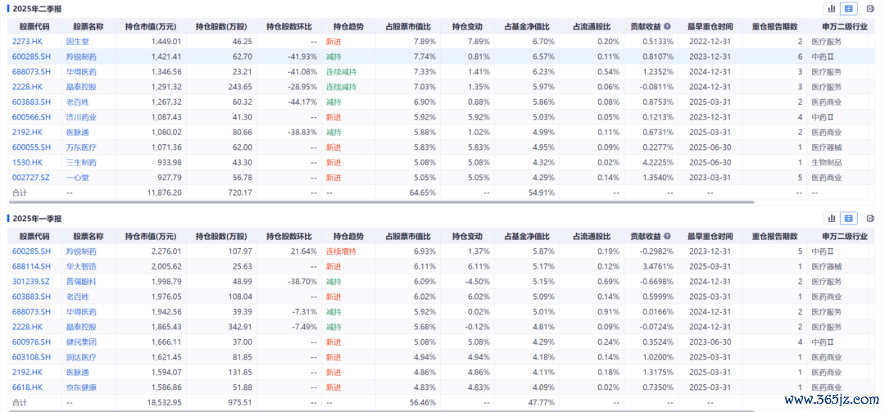Click export icon beside 2025年一季报 view toggles
The width and height of the screenshot is (885, 412).
pos(870,219)
